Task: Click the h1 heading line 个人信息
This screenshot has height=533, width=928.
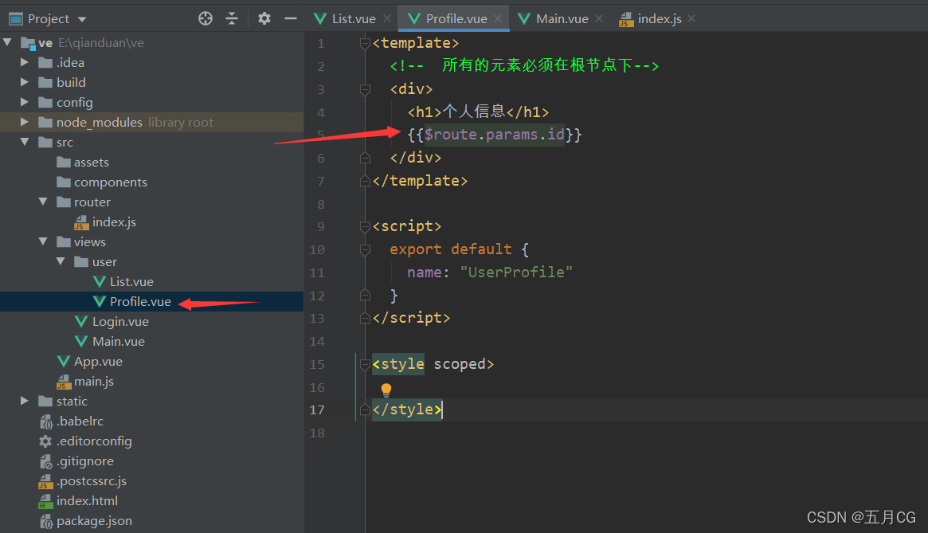Action: (478, 112)
